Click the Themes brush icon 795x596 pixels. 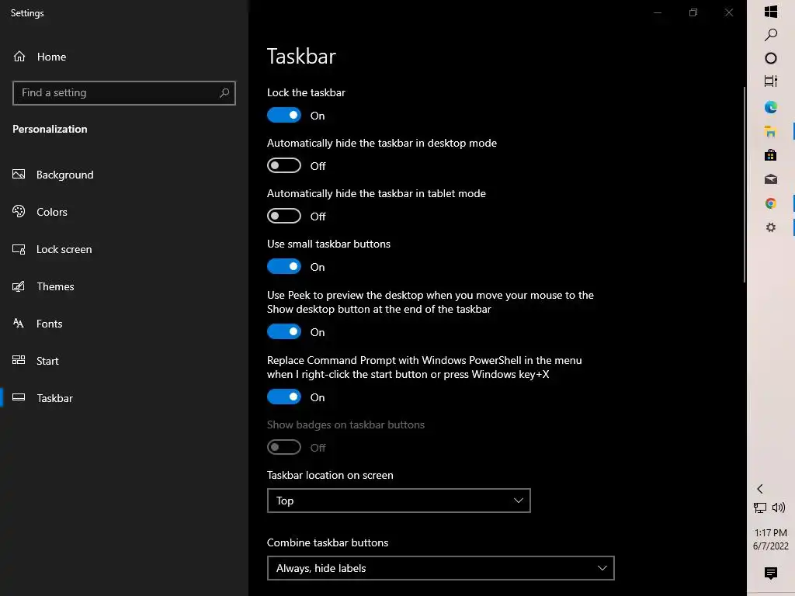click(19, 286)
